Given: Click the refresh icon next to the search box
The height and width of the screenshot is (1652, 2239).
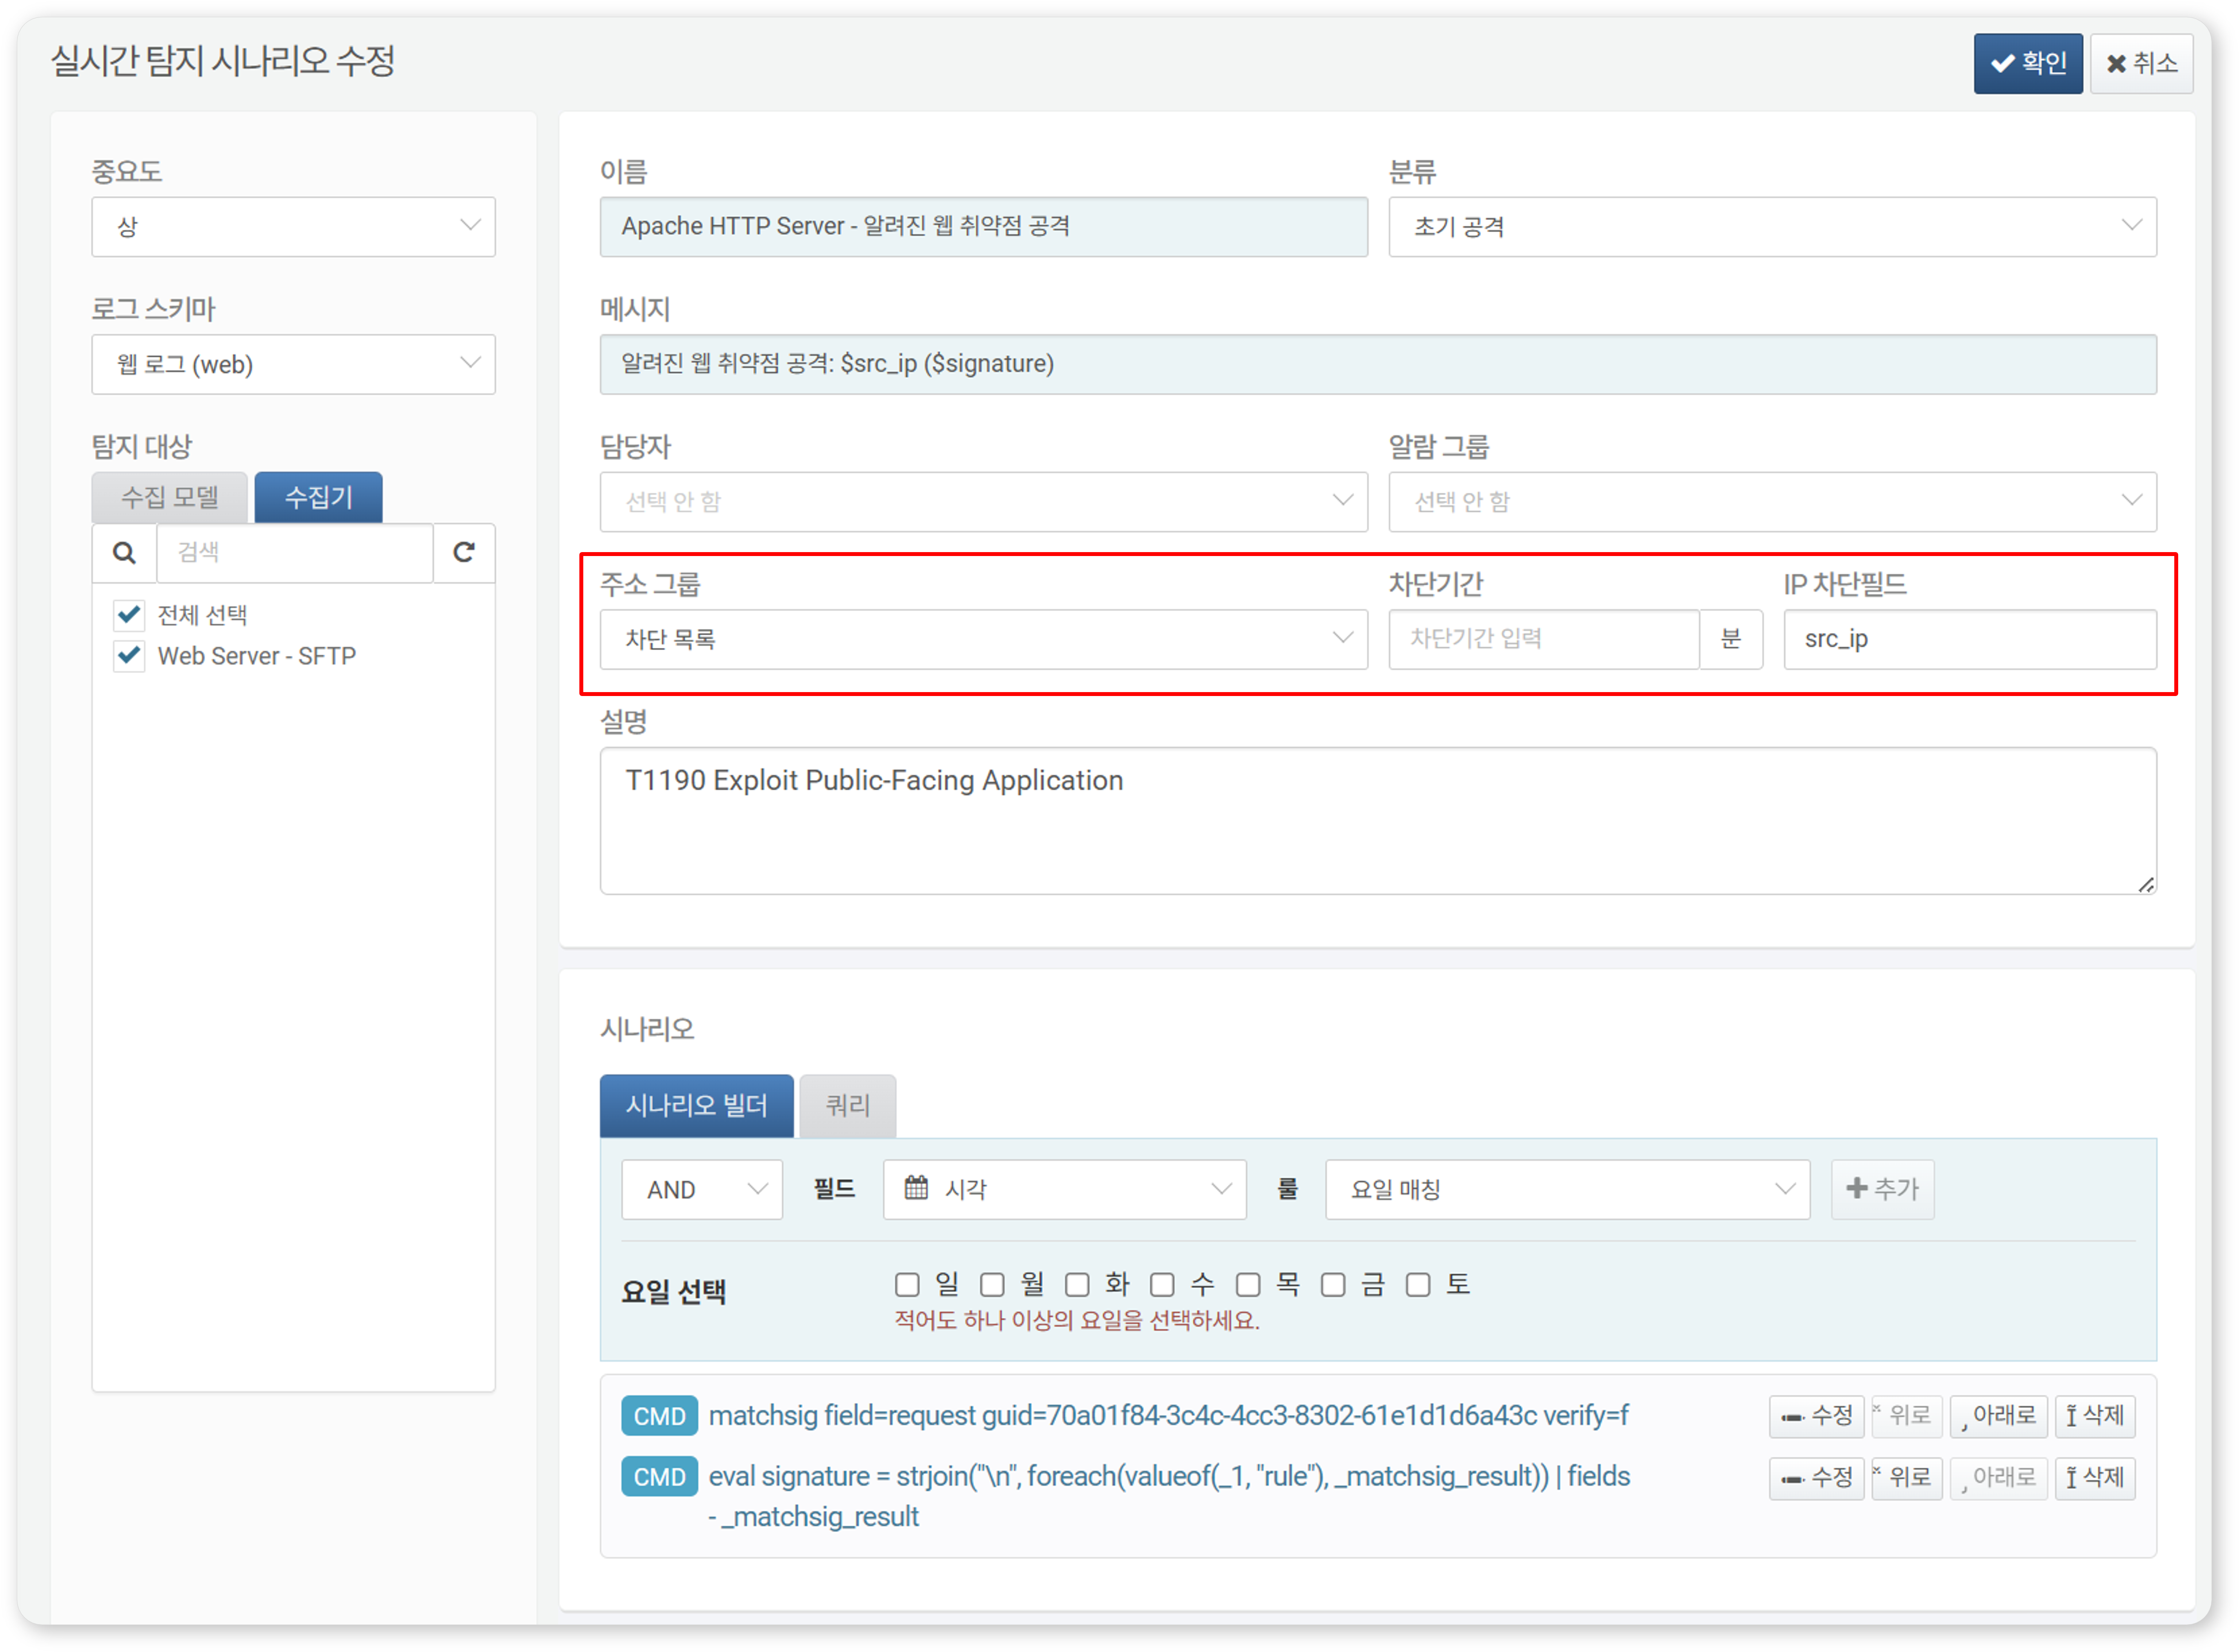Looking at the screenshot, I should pyautogui.click(x=464, y=553).
